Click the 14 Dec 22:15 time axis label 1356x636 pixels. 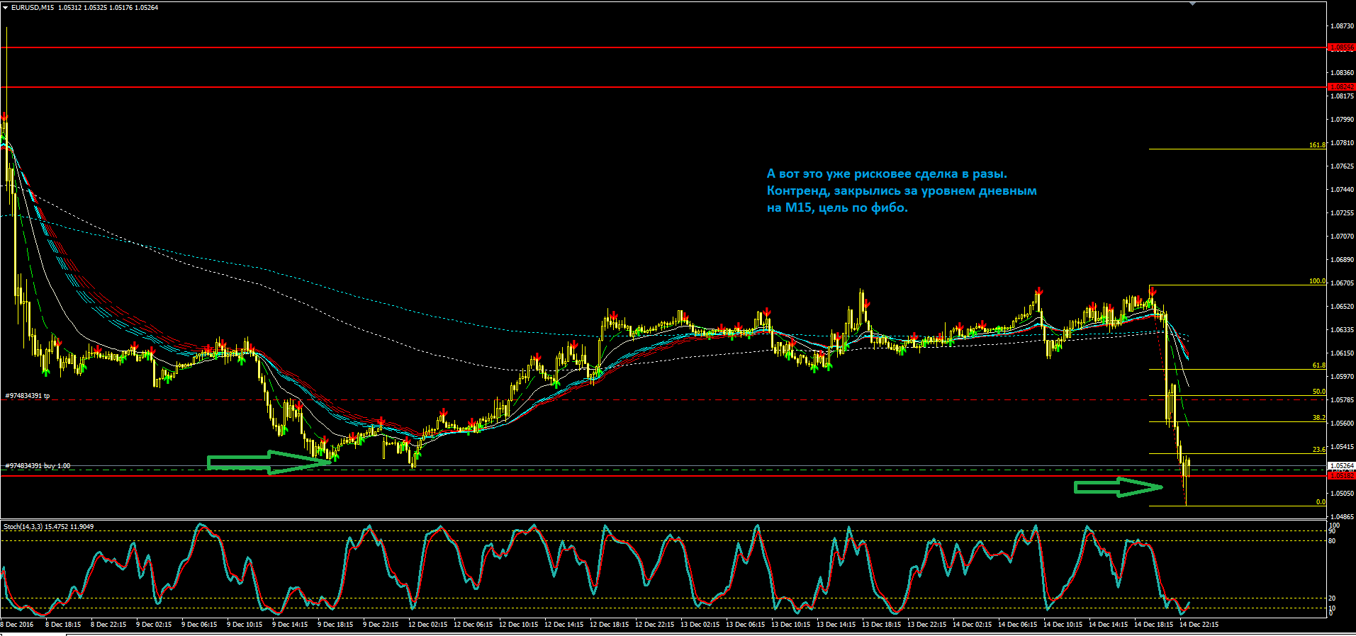tap(1199, 625)
